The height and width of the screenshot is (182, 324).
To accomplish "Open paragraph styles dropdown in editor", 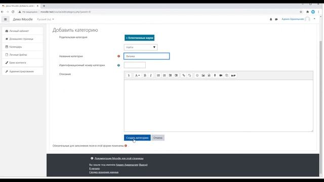I will [137, 75].
